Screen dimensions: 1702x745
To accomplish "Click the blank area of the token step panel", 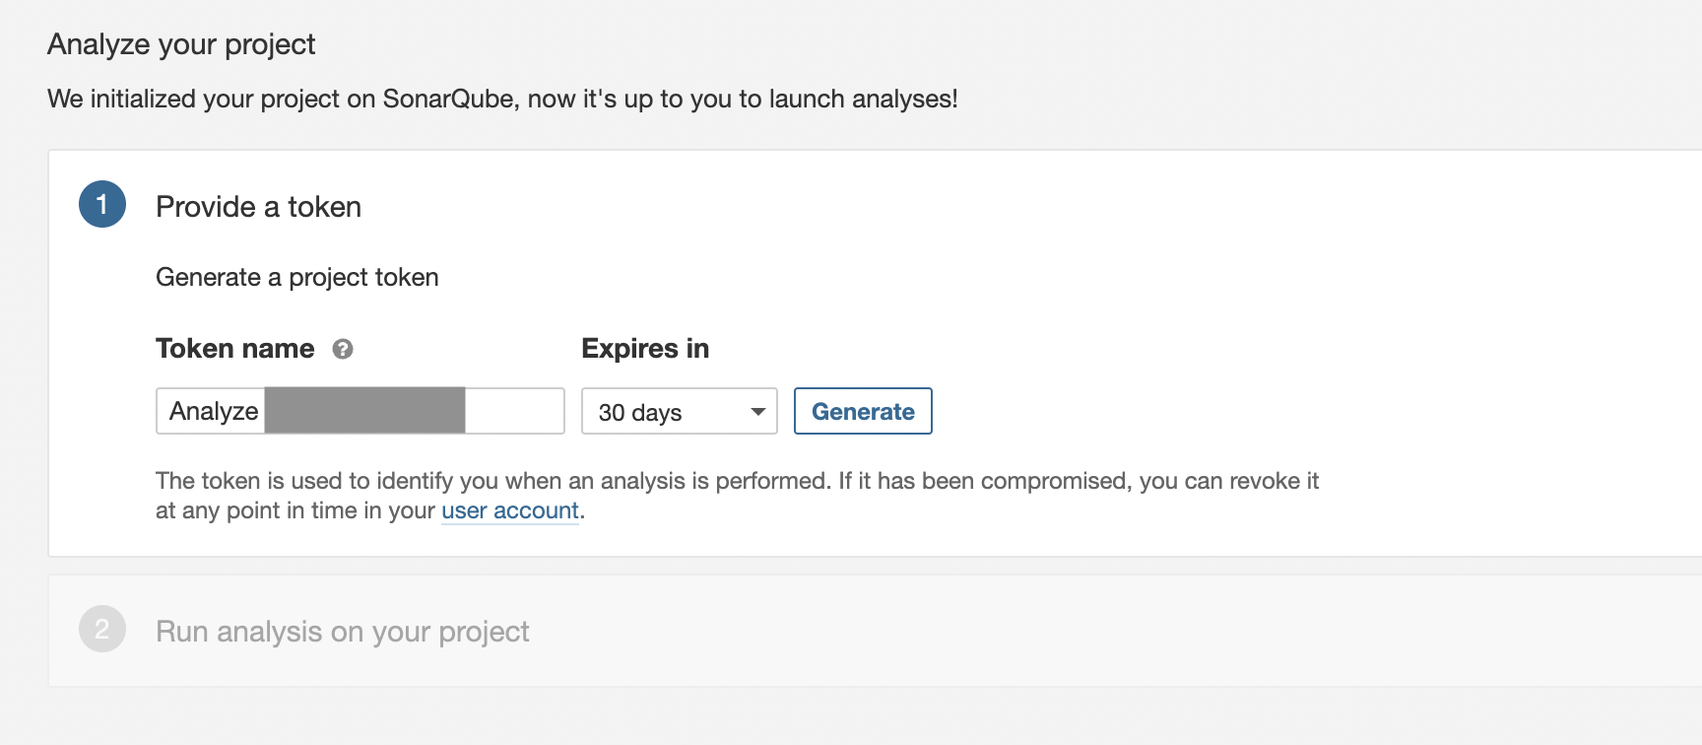I will pos(1182,296).
